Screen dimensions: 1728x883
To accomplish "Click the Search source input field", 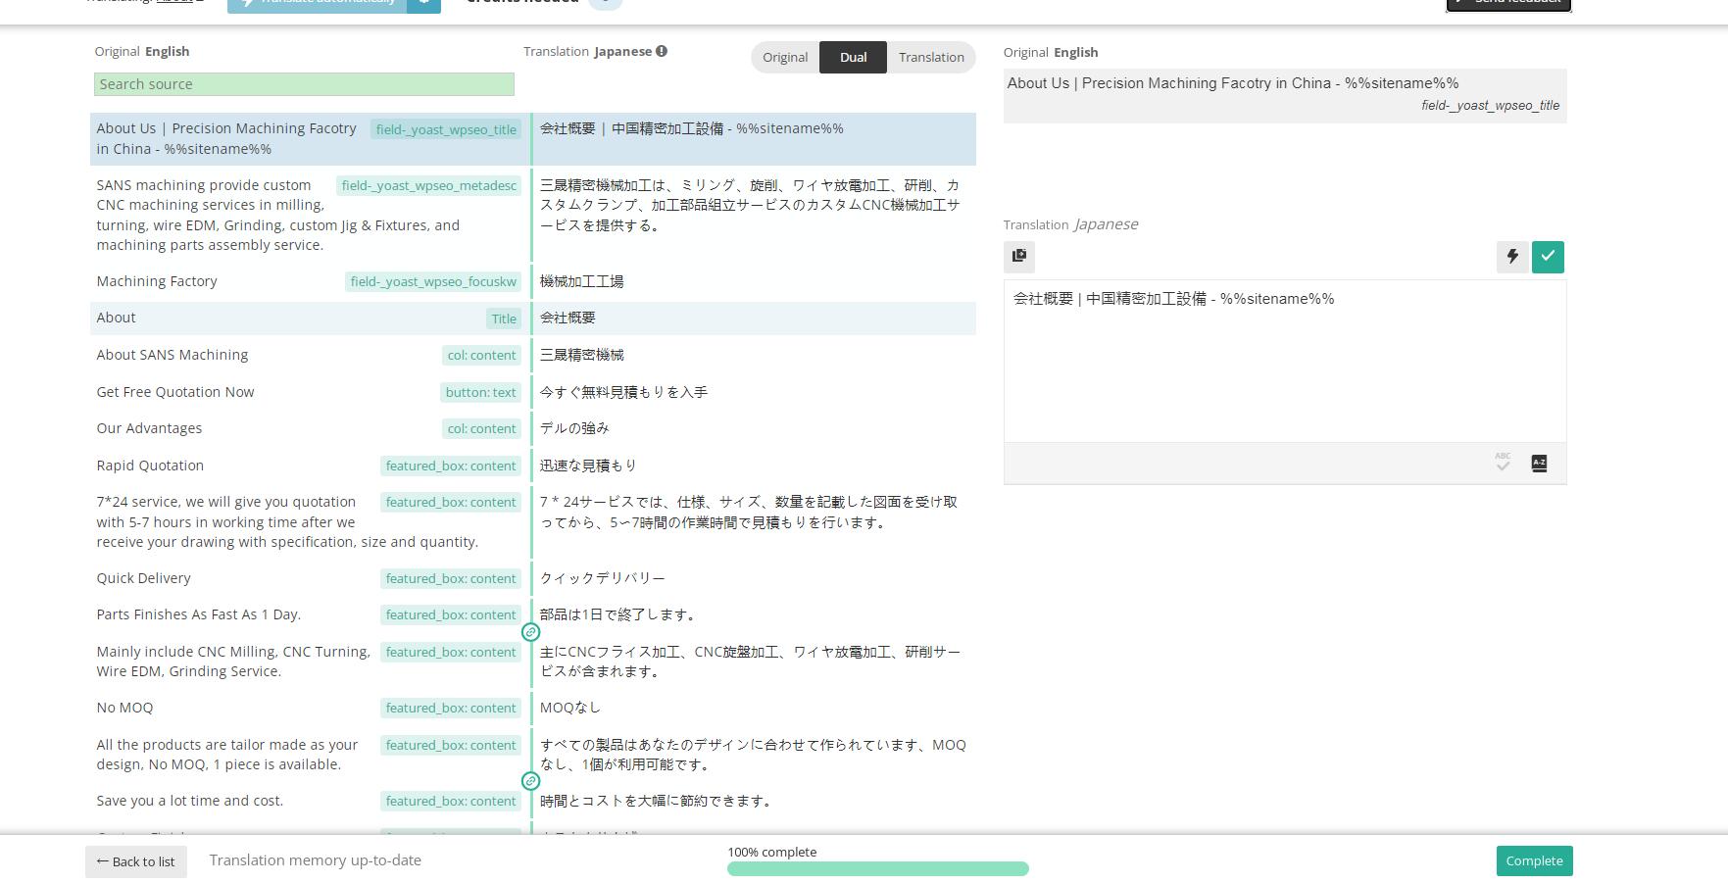I will click(x=304, y=84).
